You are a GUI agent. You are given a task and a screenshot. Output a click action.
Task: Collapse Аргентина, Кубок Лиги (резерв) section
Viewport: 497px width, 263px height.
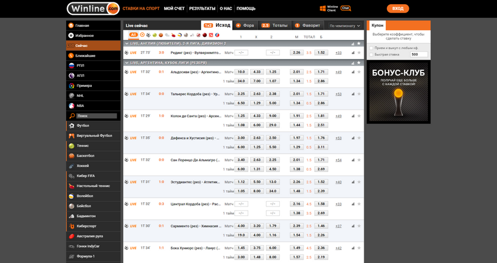point(126,62)
